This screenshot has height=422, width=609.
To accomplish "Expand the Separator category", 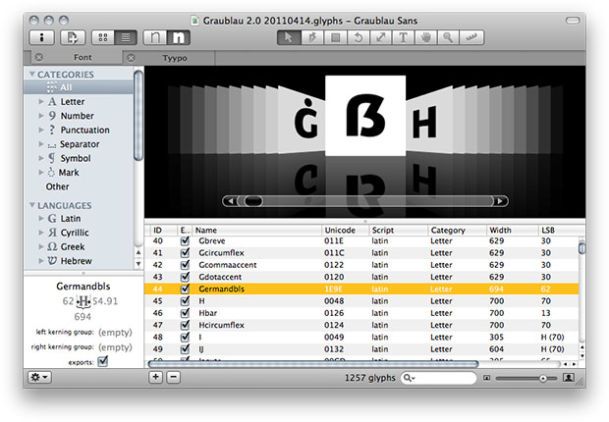I will (x=41, y=144).
